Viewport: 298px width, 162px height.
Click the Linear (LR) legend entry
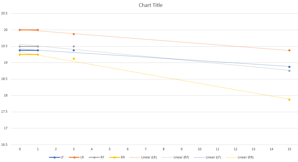point(143,157)
